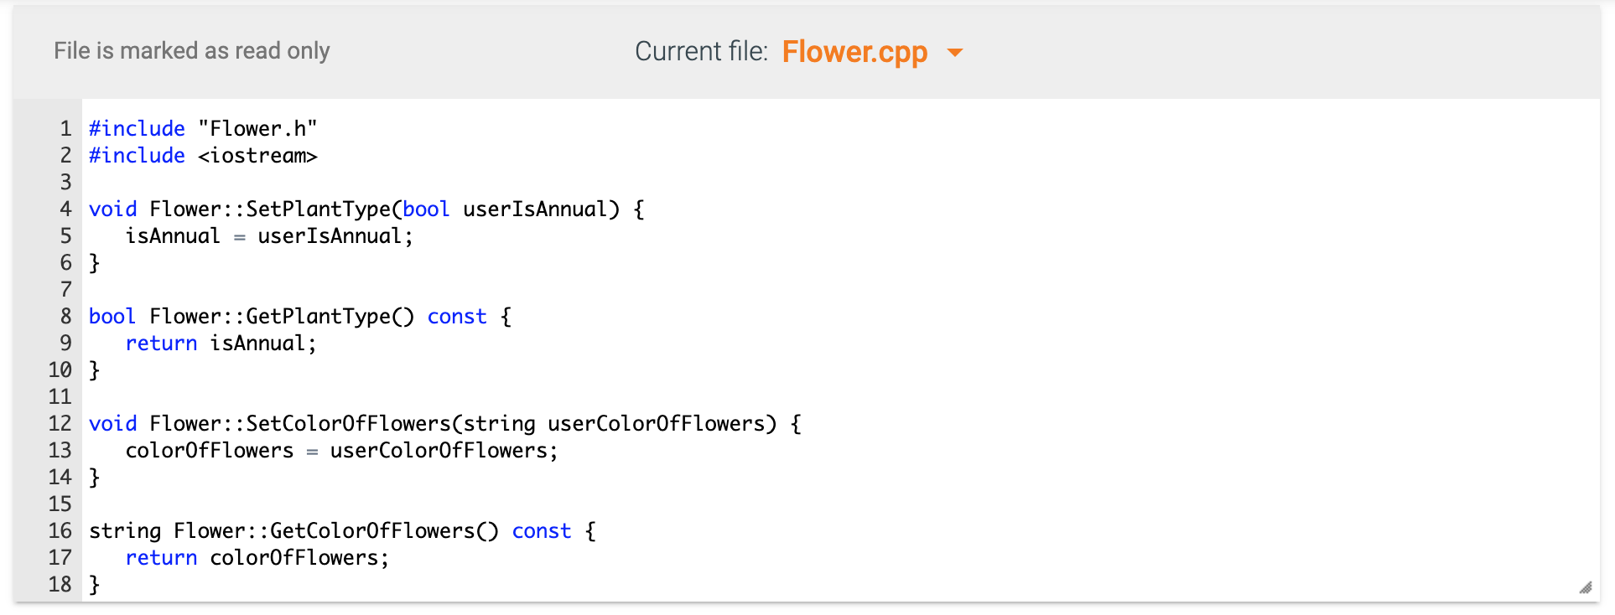Select the Flower.cpp file name label

(x=854, y=52)
